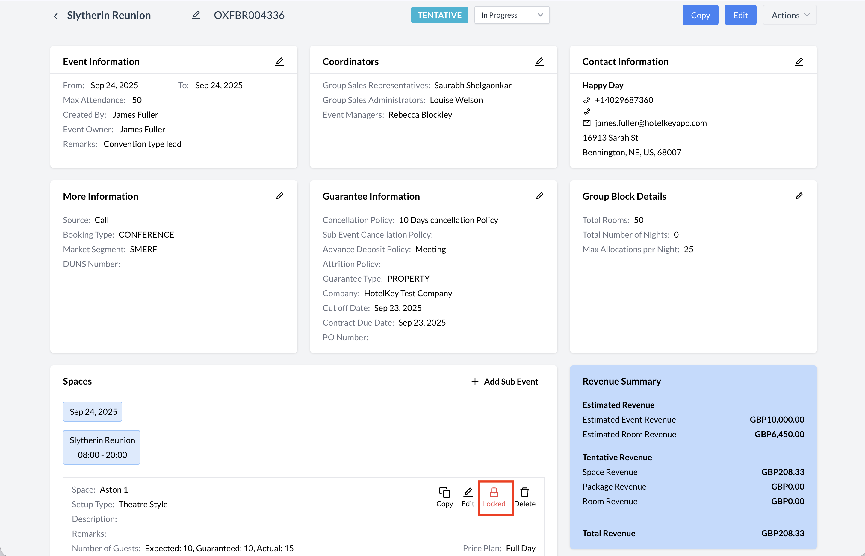The width and height of the screenshot is (865, 556).
Task: Edit the Contact Information card
Action: [799, 62]
